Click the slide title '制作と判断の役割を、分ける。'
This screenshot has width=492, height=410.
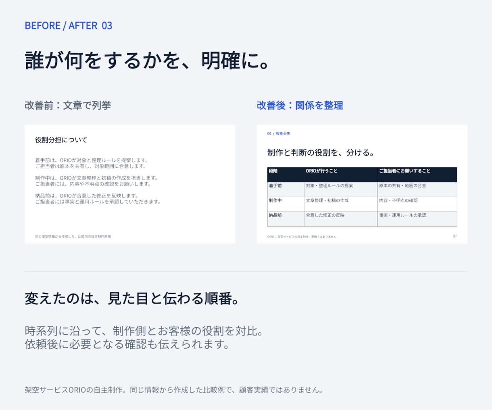[x=321, y=152]
